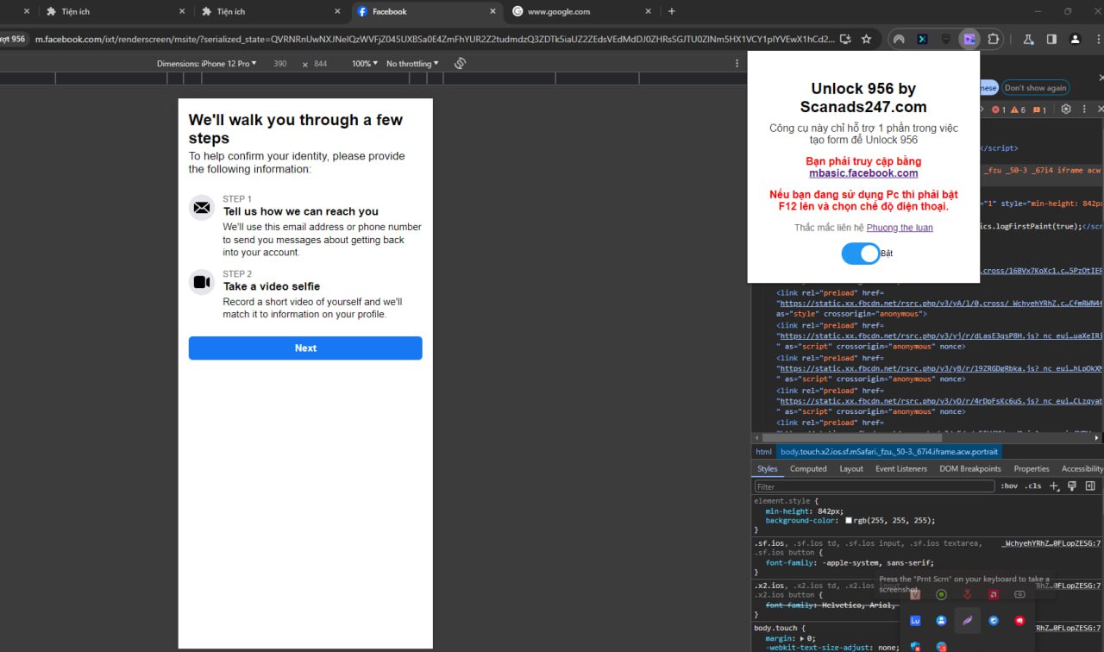
Task: Click the styles Filter input field
Action: 874,486
